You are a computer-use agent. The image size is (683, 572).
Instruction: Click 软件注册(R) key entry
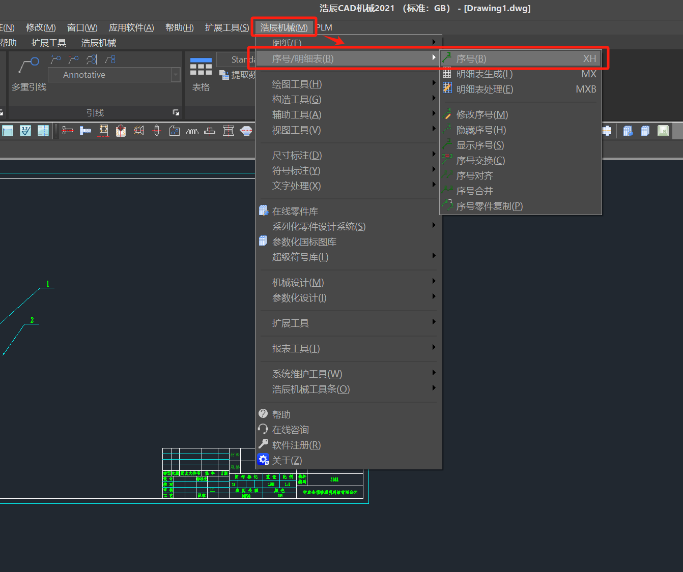(x=349, y=445)
